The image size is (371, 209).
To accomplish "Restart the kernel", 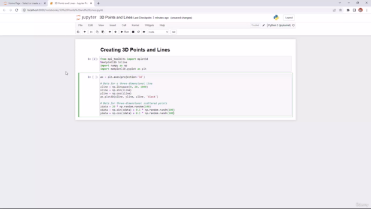I will click(x=139, y=32).
